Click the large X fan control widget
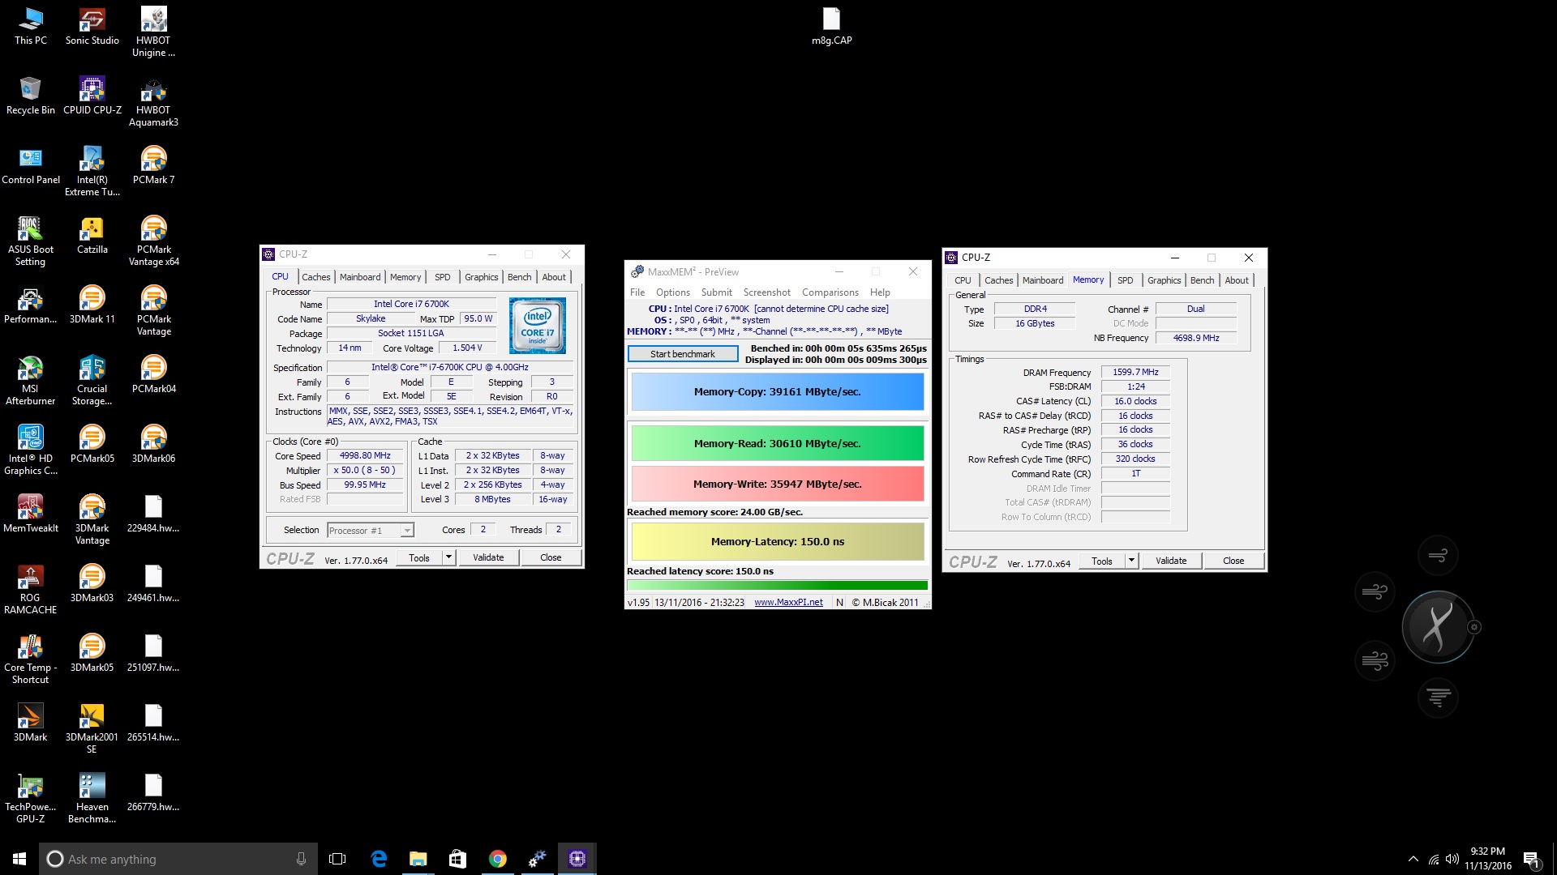This screenshot has height=875, width=1557. [x=1438, y=627]
